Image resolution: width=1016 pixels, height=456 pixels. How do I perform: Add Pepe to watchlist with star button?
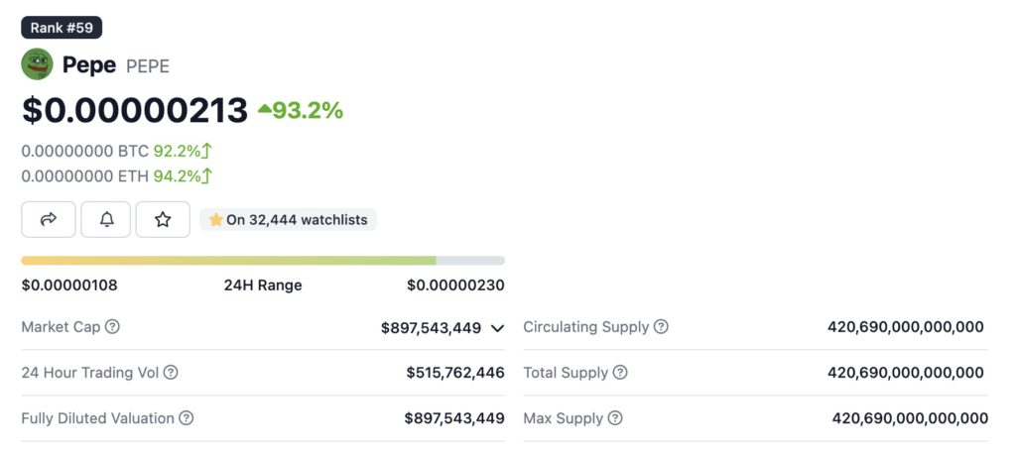(163, 219)
